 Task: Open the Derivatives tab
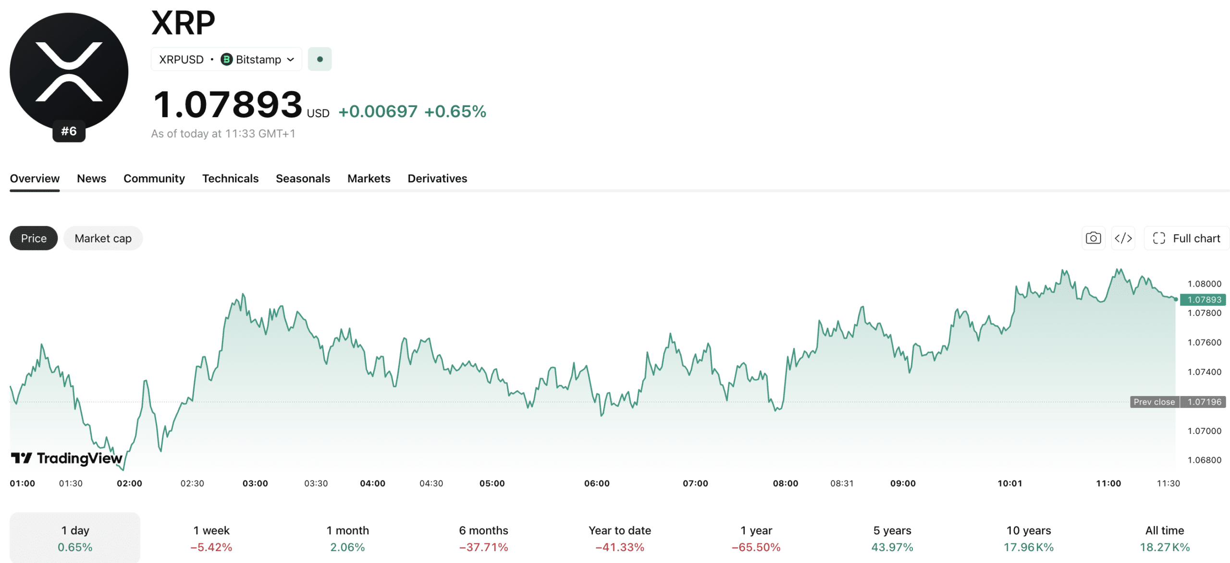coord(437,179)
